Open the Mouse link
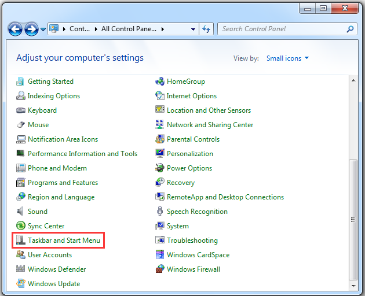365x296 pixels. point(38,125)
